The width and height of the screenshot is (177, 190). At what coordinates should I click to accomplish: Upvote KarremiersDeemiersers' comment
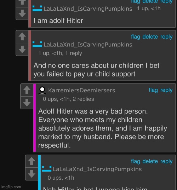(x=27, y=90)
